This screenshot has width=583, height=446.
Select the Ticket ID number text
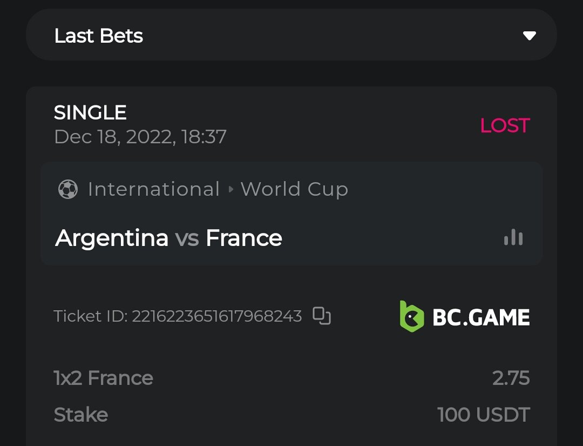coord(216,316)
